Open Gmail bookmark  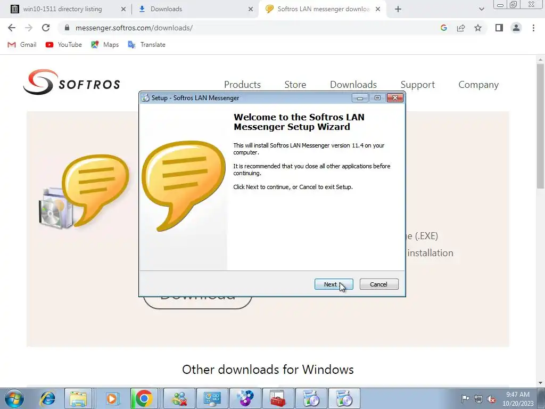[22, 45]
